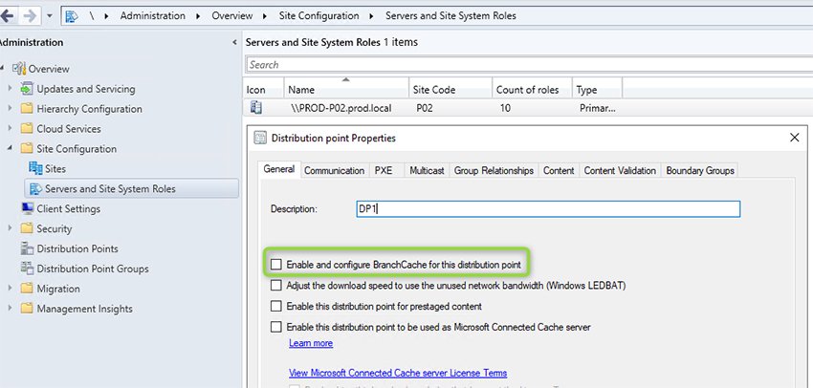Click the PROD-P02 server row icon

point(256,108)
